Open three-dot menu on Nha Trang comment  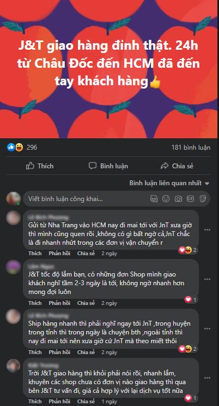tap(207, 230)
